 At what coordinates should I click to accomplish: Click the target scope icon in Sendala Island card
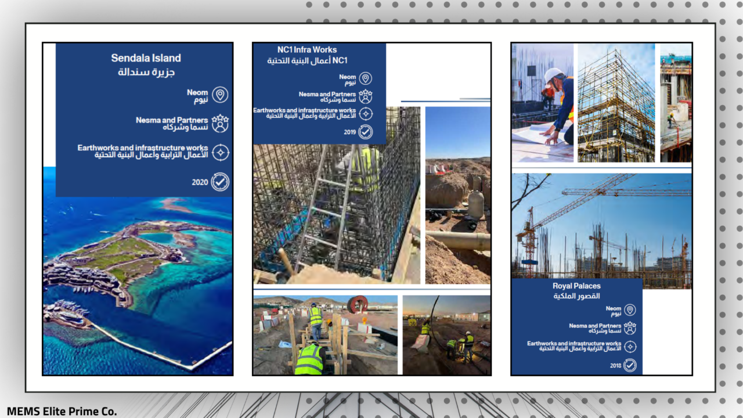point(220,153)
